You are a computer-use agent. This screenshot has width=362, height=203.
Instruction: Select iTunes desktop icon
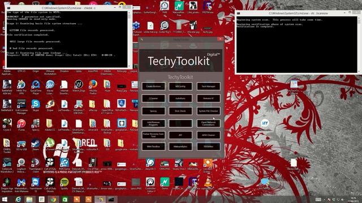coord(21,124)
